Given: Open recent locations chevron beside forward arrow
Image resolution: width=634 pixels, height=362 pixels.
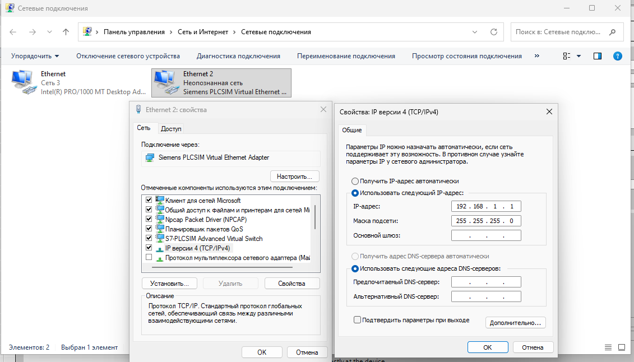Looking at the screenshot, I should coord(49,32).
